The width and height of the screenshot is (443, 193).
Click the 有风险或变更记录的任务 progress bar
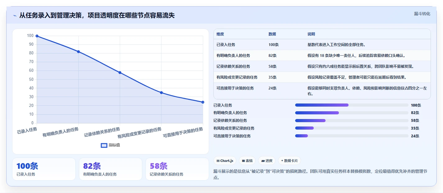[x=352, y=128]
